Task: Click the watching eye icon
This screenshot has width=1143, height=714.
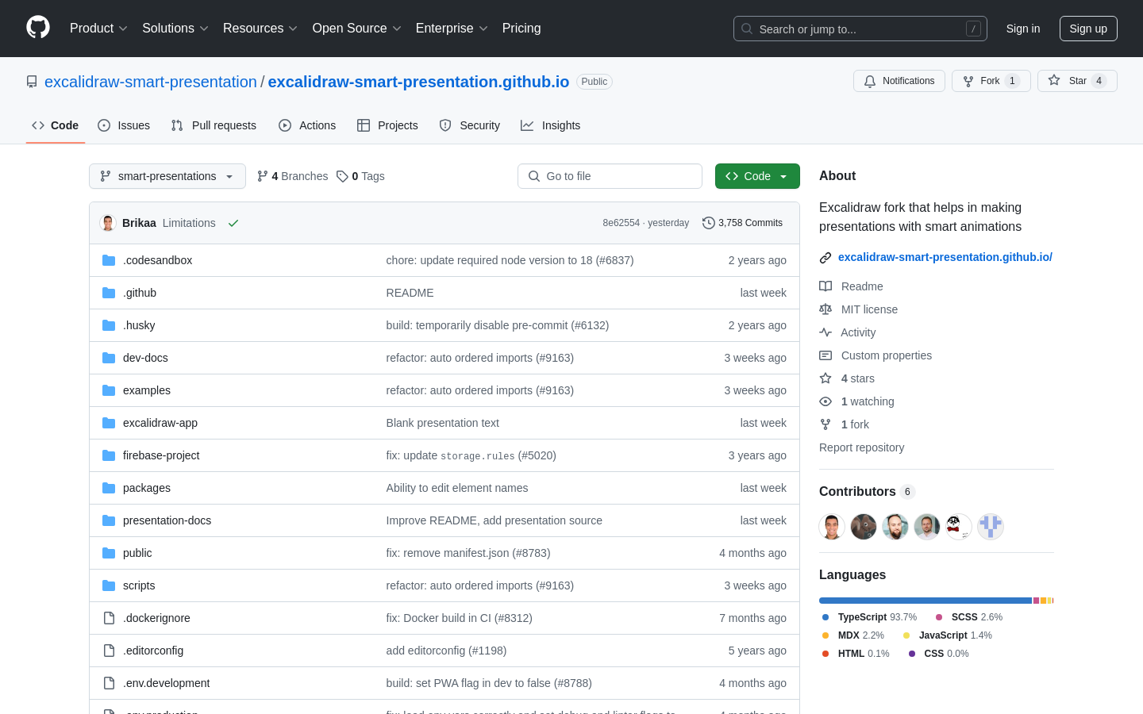Action: [825, 401]
